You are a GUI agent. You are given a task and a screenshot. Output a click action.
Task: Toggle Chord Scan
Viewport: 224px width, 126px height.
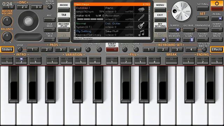pyautogui.click(x=188, y=40)
